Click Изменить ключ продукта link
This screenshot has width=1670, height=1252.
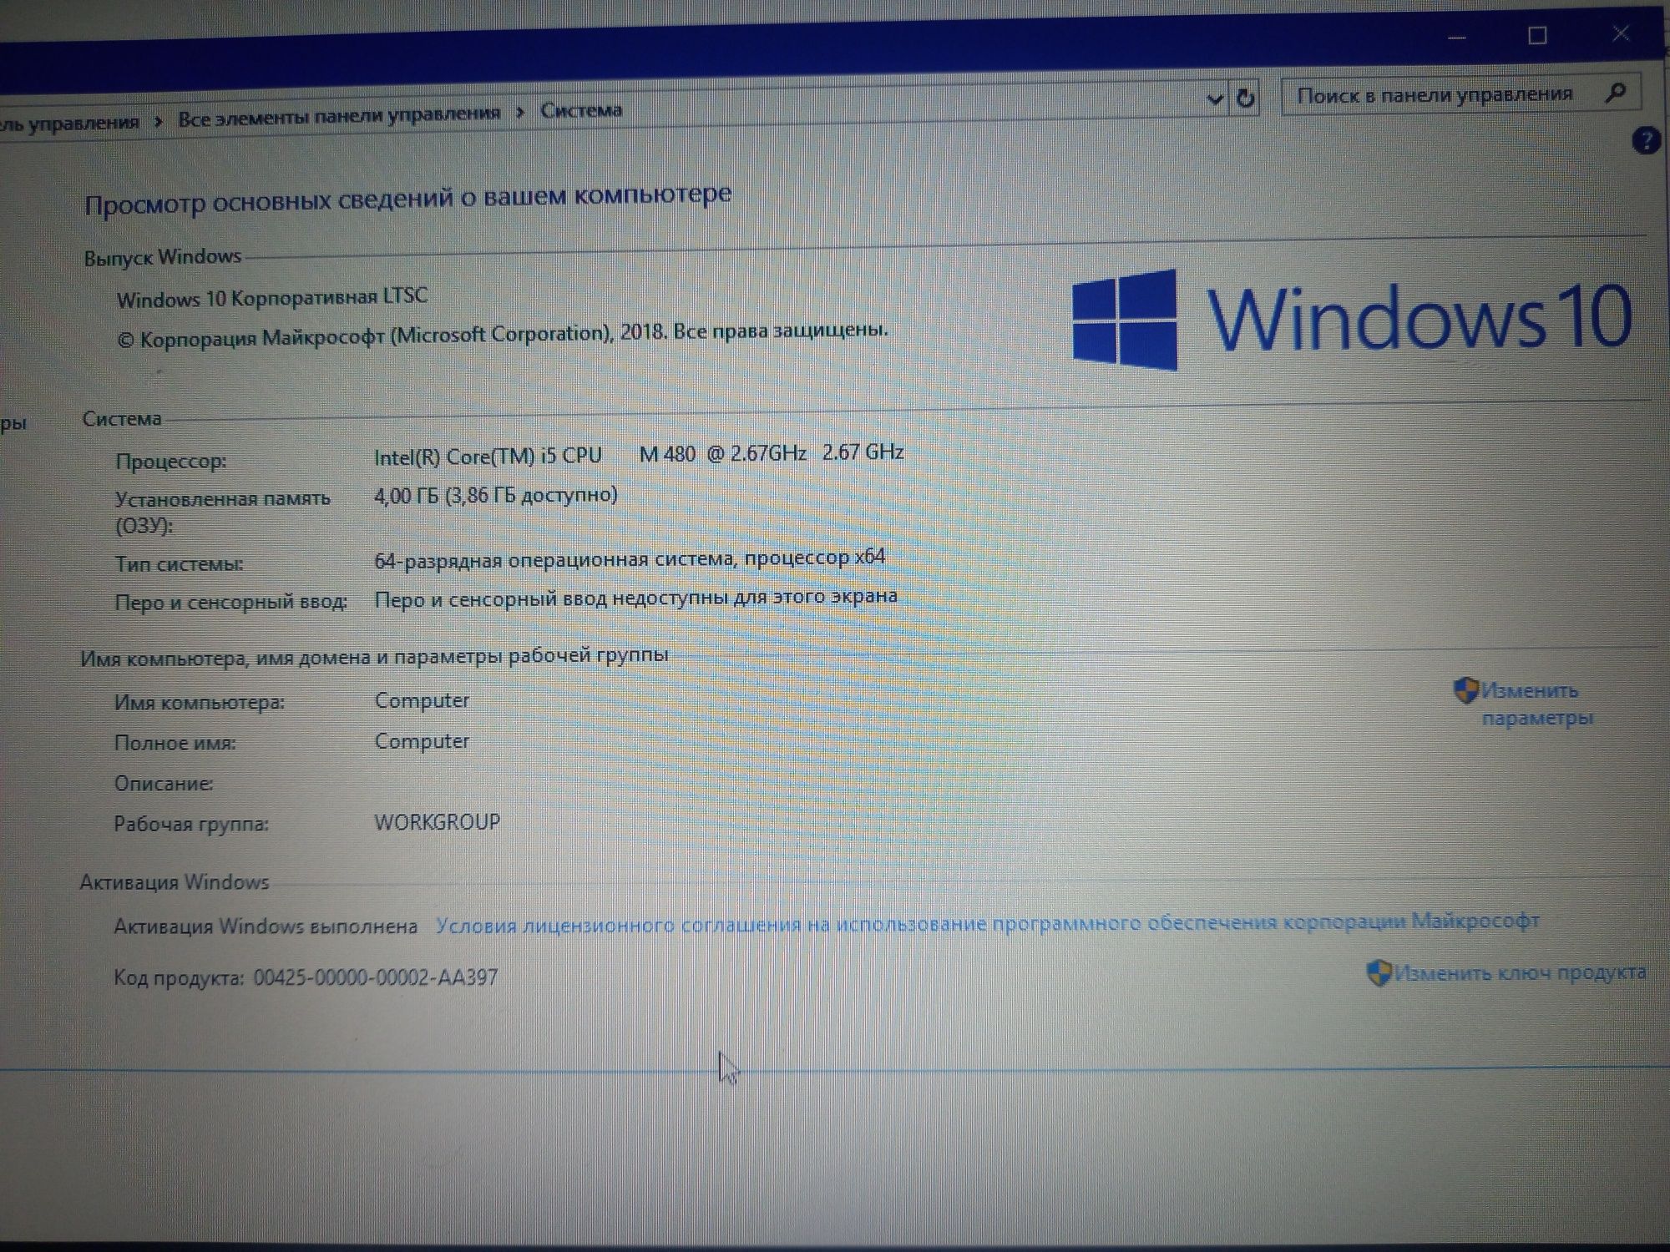[1520, 972]
